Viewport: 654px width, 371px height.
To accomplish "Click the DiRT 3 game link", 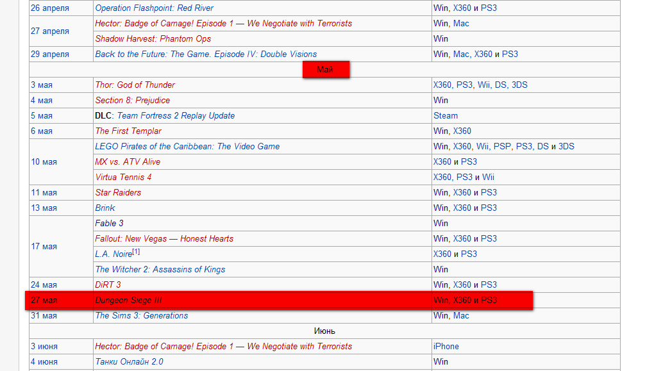I will (x=108, y=285).
